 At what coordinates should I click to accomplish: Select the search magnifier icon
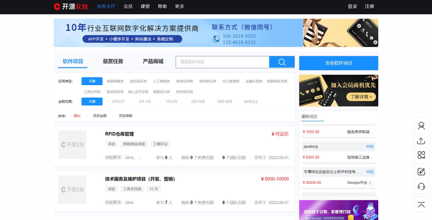281,62
